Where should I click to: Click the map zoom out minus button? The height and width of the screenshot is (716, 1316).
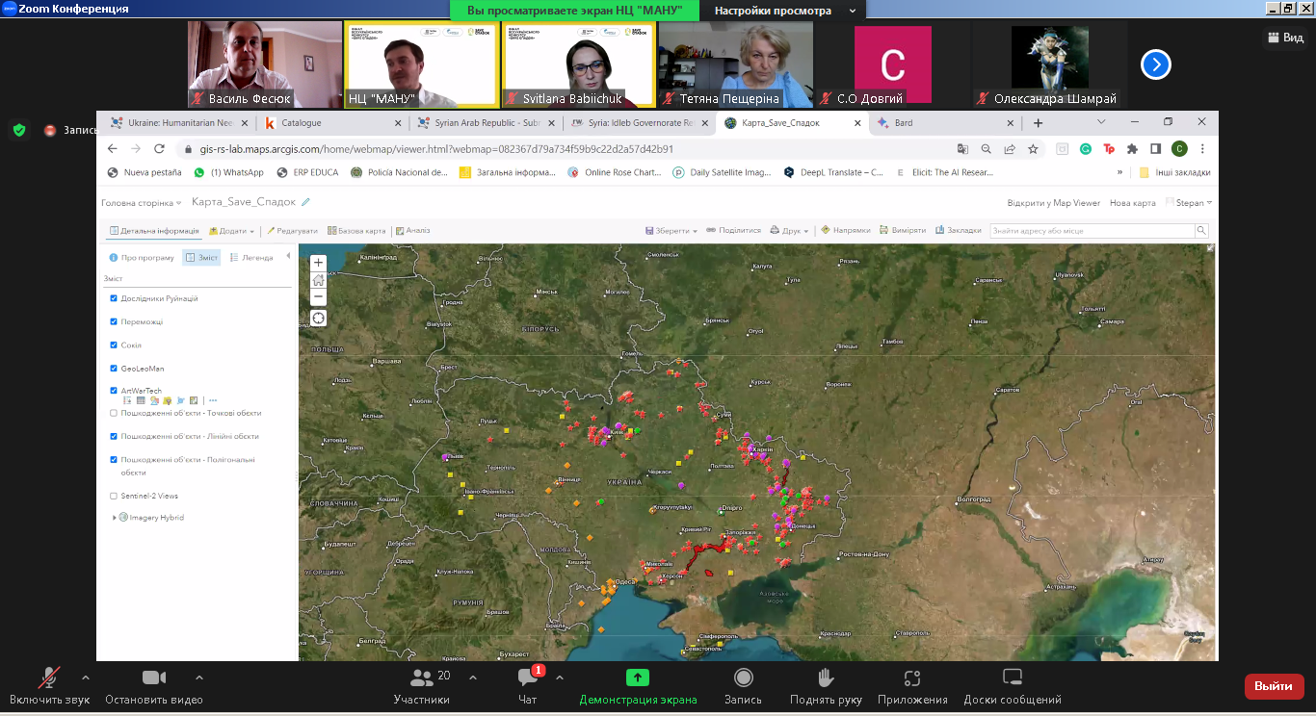point(319,297)
